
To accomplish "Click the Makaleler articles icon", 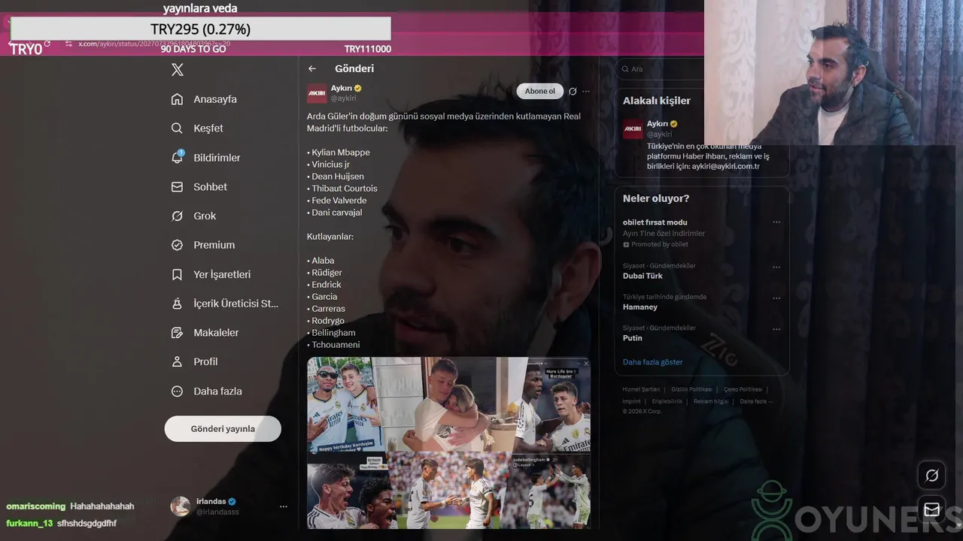I will point(177,332).
